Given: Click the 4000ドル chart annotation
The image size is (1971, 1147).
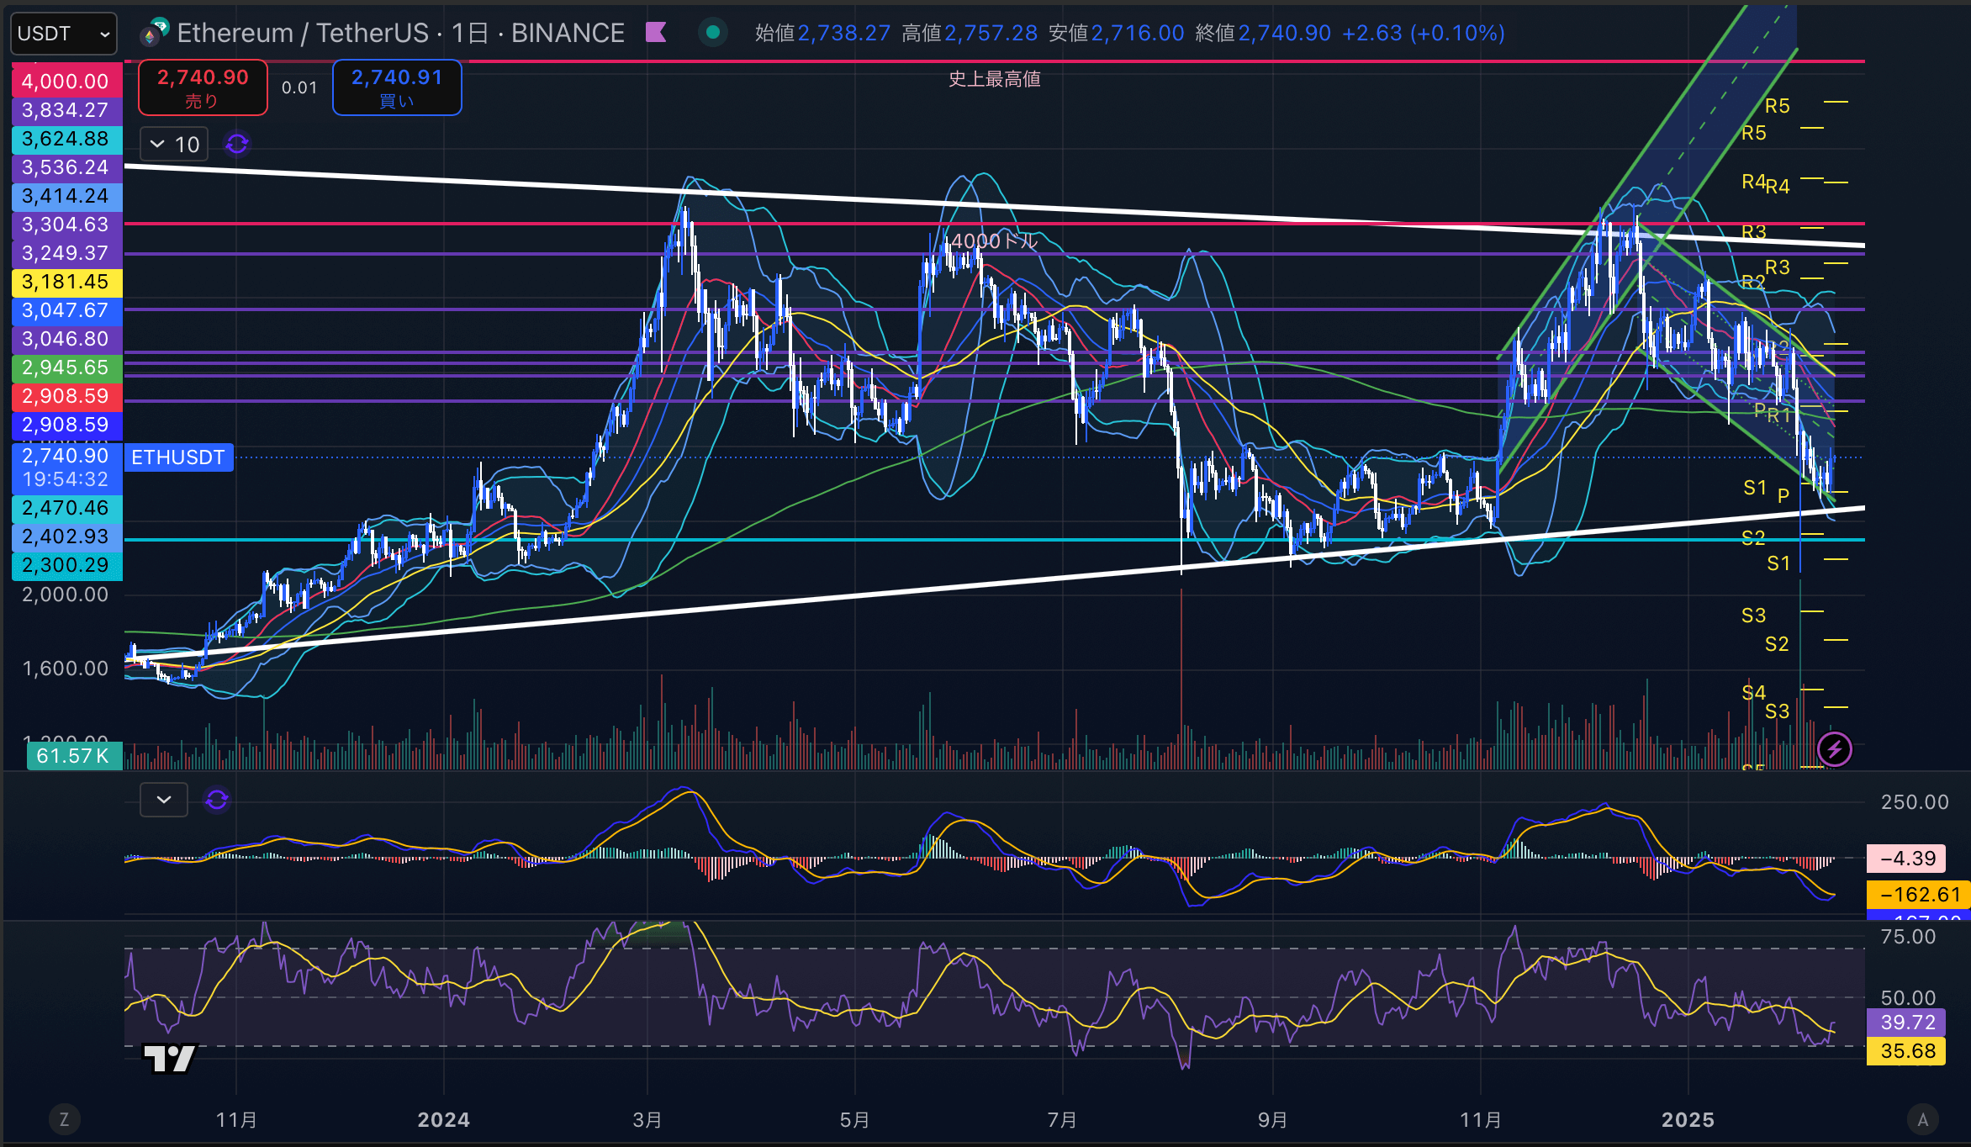Looking at the screenshot, I should (994, 240).
